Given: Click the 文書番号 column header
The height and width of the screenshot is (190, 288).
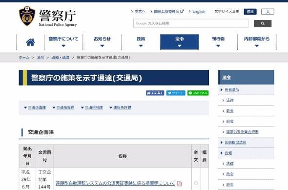Looking at the screenshot, I should [x=44, y=156].
